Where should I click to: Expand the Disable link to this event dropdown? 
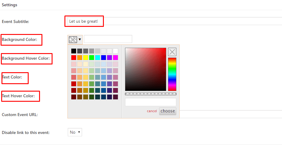tap(75, 132)
